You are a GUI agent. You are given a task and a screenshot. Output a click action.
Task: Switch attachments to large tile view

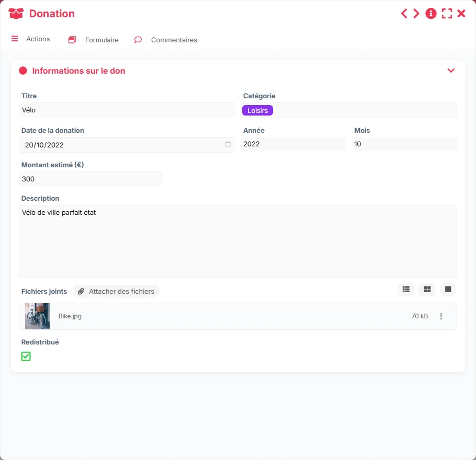(x=448, y=289)
